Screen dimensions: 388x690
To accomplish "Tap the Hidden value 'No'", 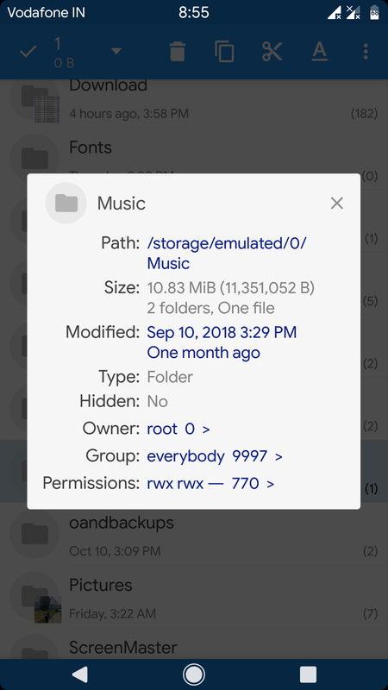I will click(158, 401).
